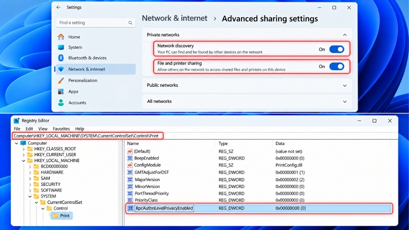This screenshot has height=230, width=409.
Task: Expand the SOFTWARE key arrow
Action: pos(30,190)
